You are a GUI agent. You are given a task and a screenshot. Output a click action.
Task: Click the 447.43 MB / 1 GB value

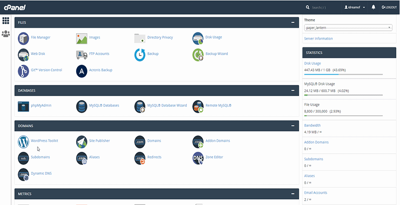coord(317,70)
